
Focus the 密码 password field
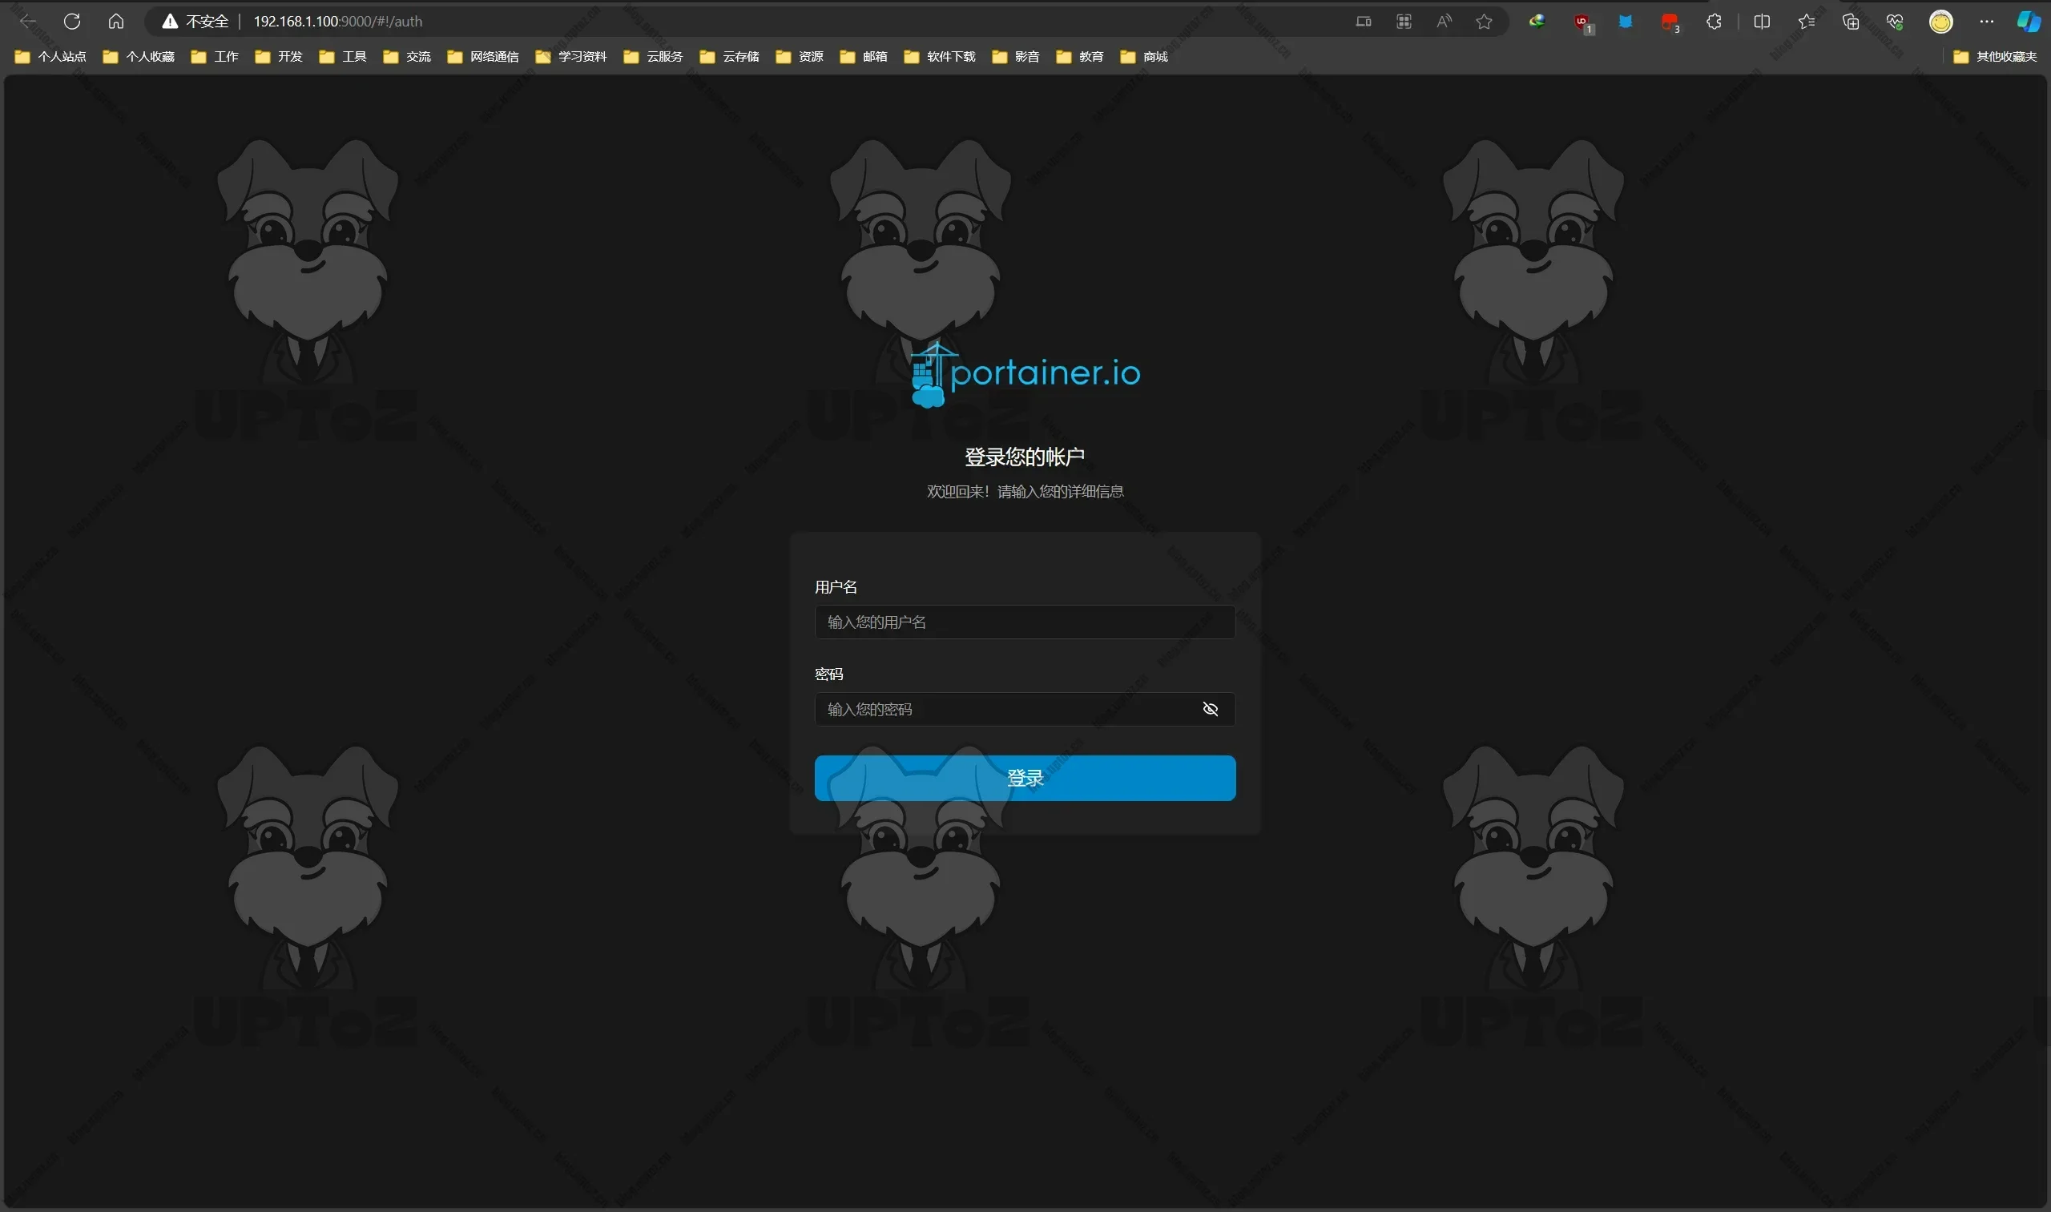(x=1024, y=709)
